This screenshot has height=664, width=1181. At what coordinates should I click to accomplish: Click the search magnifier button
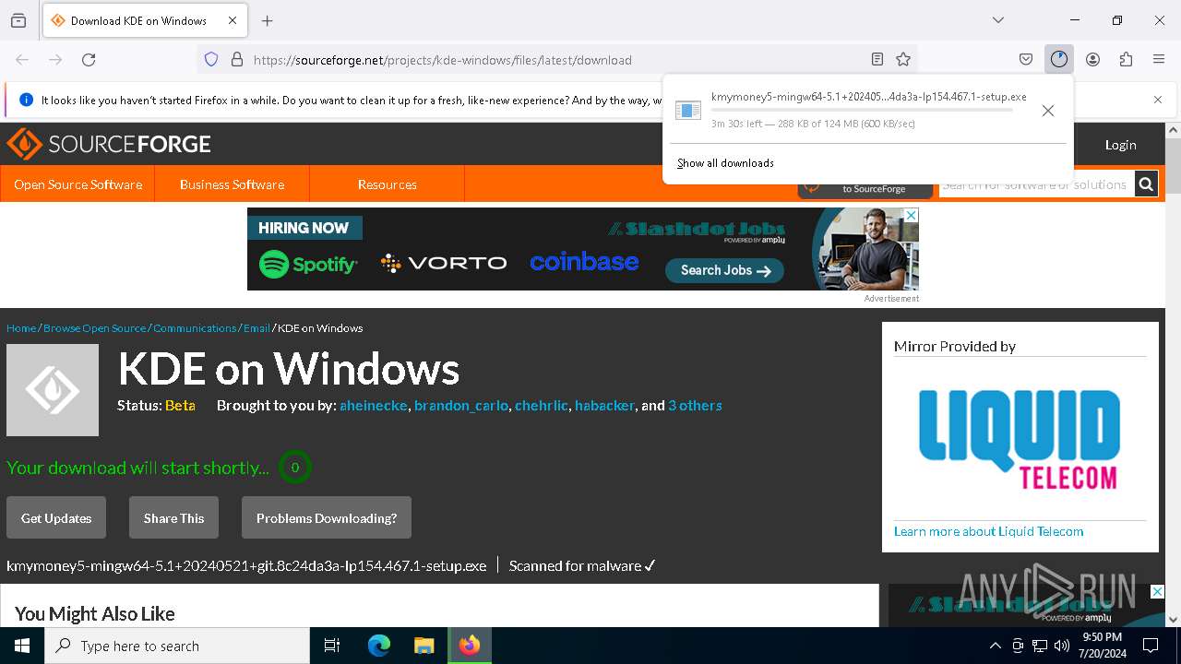pyautogui.click(x=1146, y=184)
